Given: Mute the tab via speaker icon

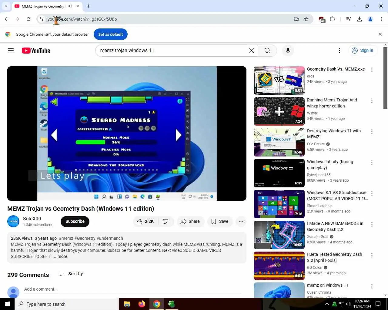Looking at the screenshot, I should (70, 6).
